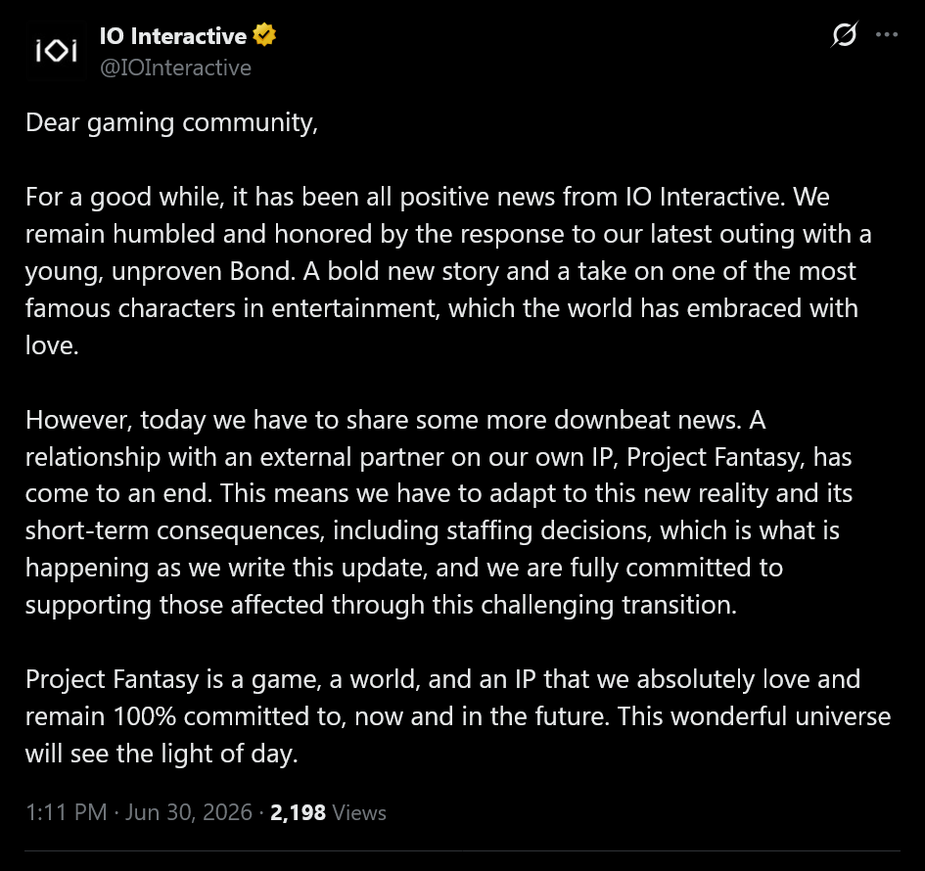The width and height of the screenshot is (925, 871).
Task: Click the line about "short-term consequences, including staffing"
Action: [433, 530]
